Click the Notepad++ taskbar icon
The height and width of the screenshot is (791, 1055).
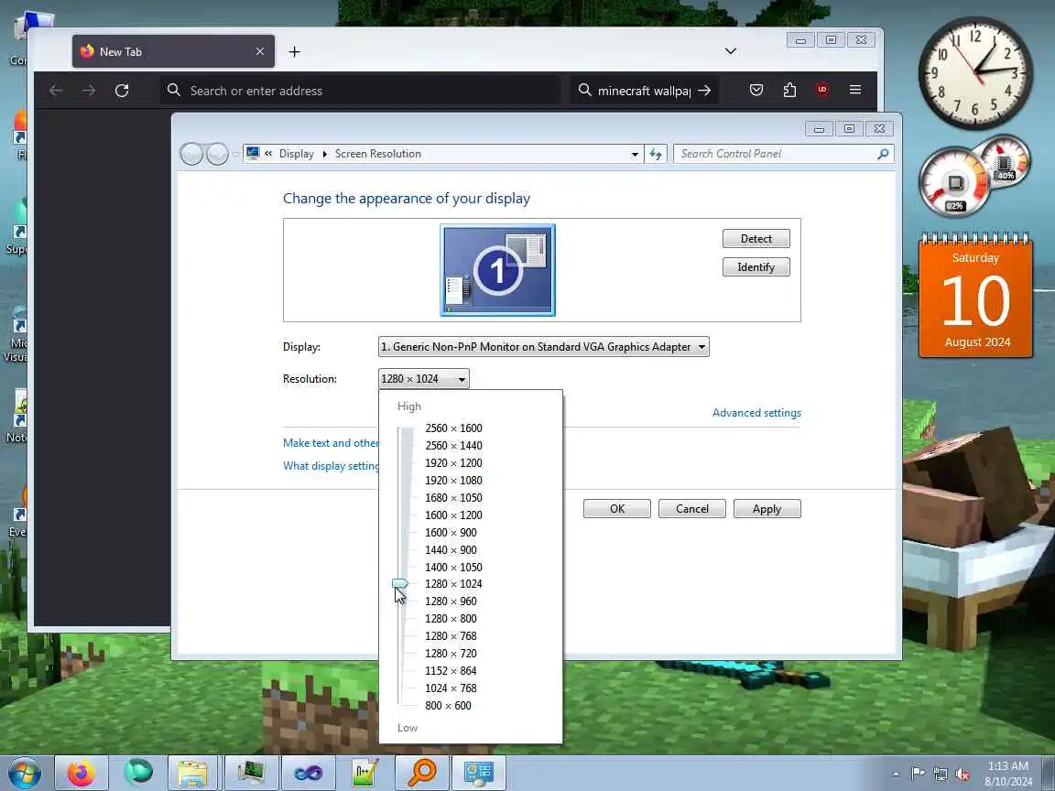(364, 773)
